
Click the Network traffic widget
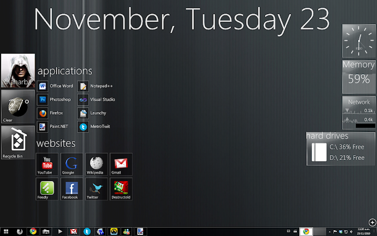359,113
